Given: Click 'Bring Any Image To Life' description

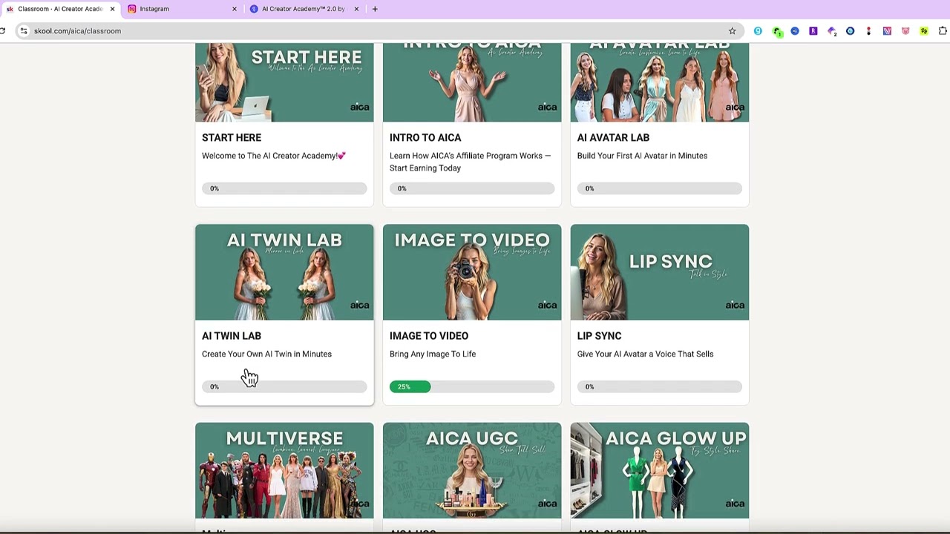Looking at the screenshot, I should (x=433, y=354).
